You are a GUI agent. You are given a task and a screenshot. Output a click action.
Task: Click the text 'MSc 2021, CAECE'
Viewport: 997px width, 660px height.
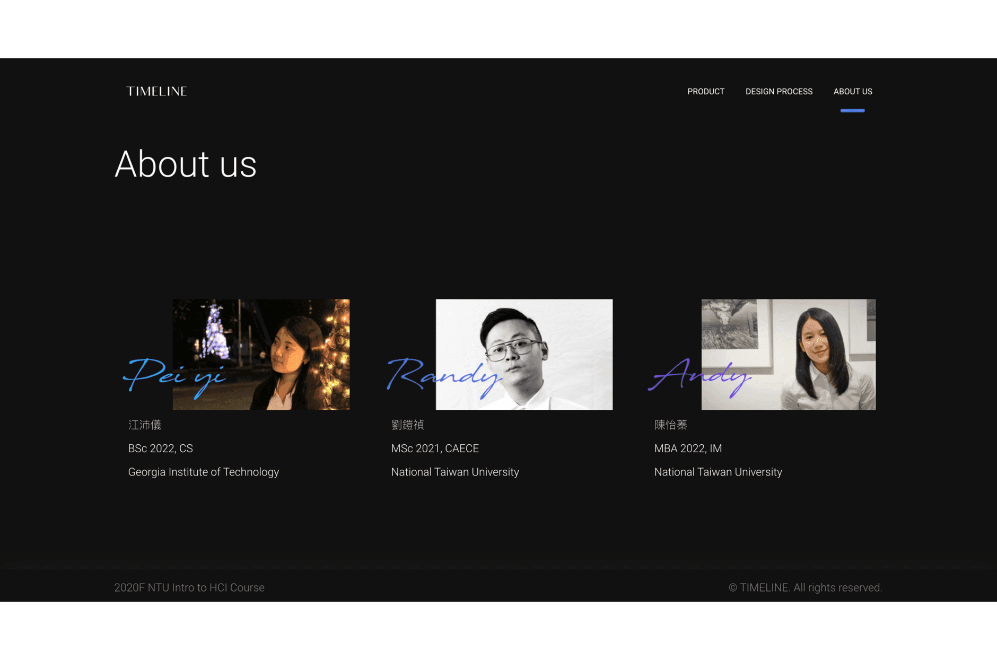[x=435, y=448]
